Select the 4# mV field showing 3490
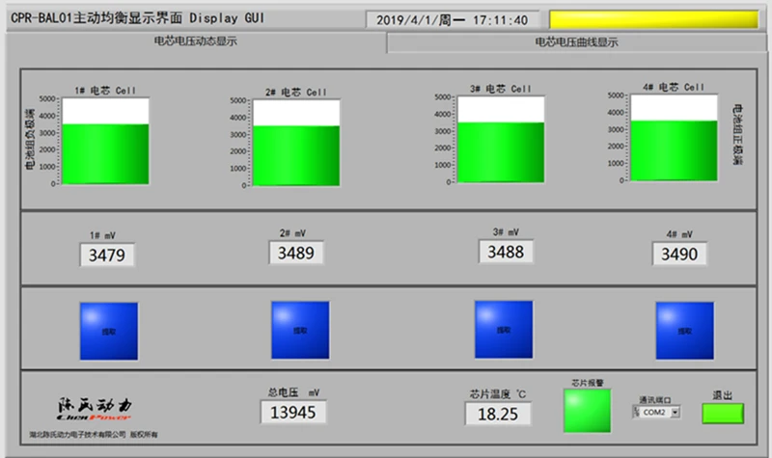772x458 pixels. pos(679,254)
